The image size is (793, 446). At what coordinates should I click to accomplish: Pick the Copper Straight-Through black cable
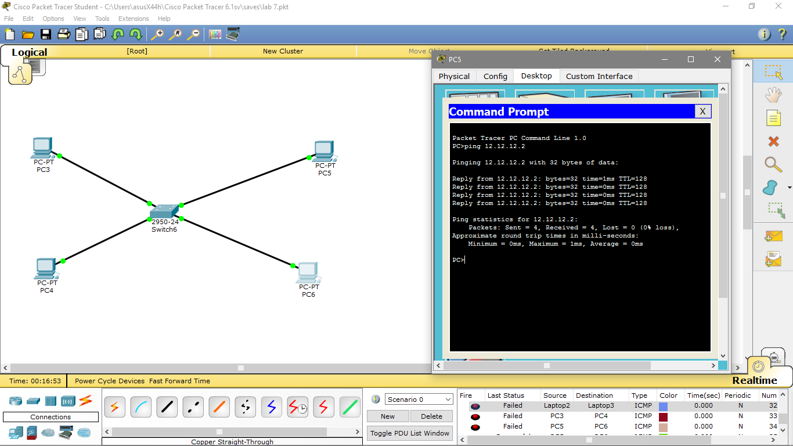tap(167, 408)
